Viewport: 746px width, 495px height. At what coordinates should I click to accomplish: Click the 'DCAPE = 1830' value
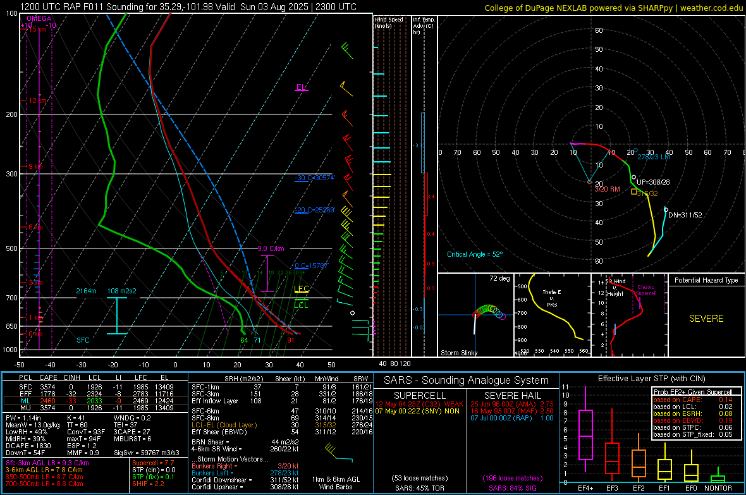[x=27, y=446]
